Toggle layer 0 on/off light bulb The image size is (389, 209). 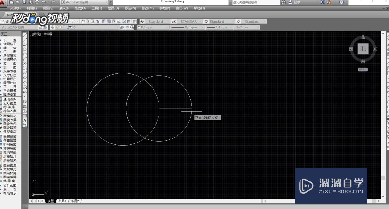[x=57, y=27]
